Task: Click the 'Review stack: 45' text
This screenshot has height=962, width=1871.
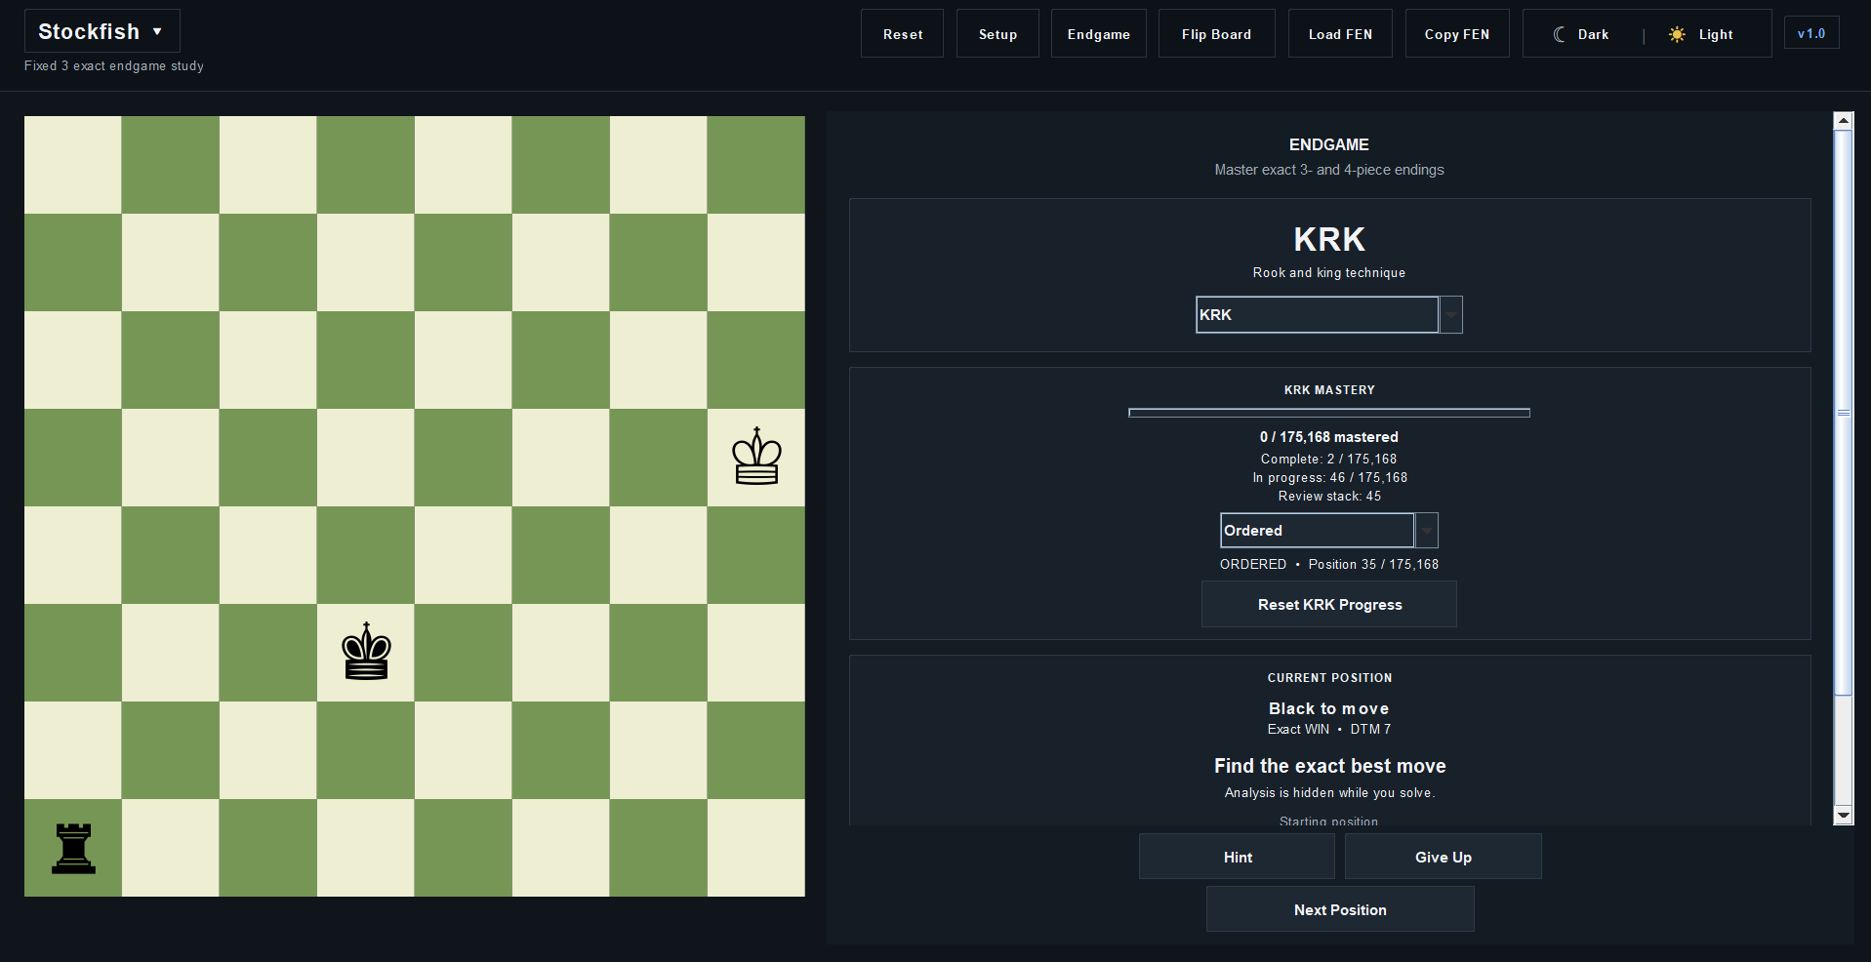Action: point(1329,496)
